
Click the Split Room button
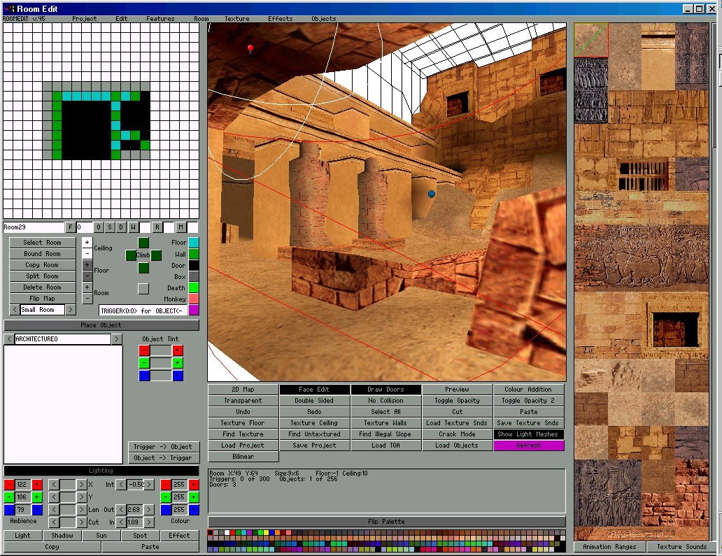point(43,276)
